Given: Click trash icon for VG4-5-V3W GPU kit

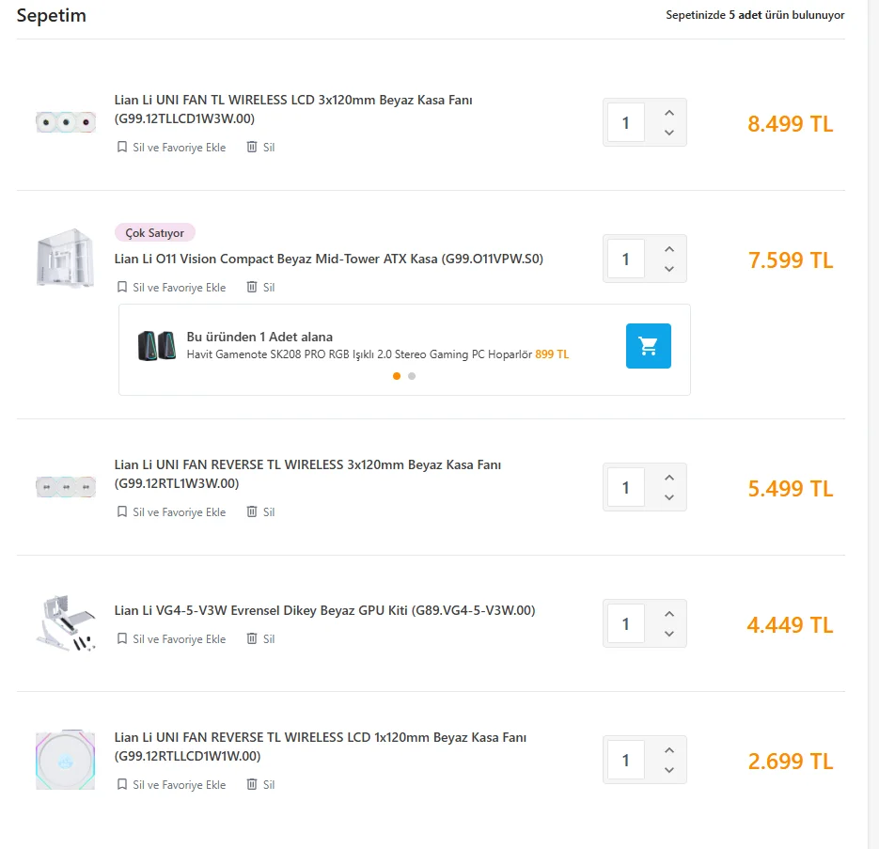Looking at the screenshot, I should [x=252, y=638].
